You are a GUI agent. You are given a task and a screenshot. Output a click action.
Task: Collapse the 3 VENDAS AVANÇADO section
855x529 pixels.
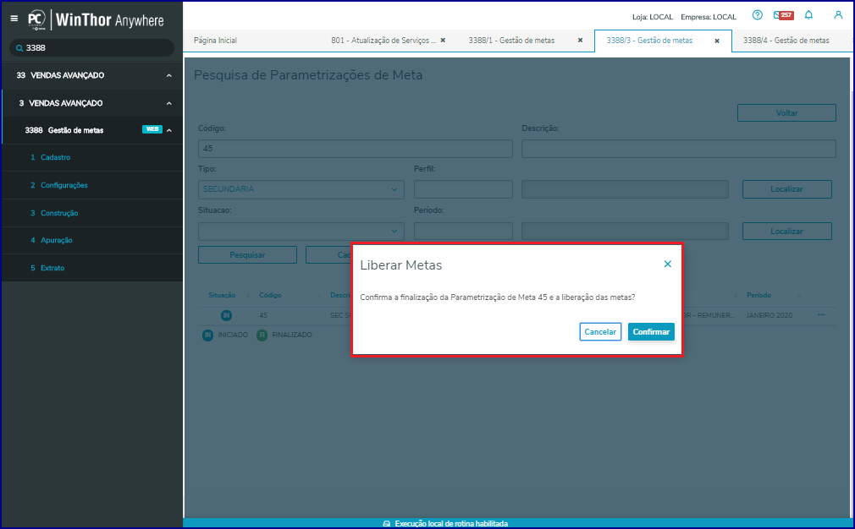coord(169,103)
